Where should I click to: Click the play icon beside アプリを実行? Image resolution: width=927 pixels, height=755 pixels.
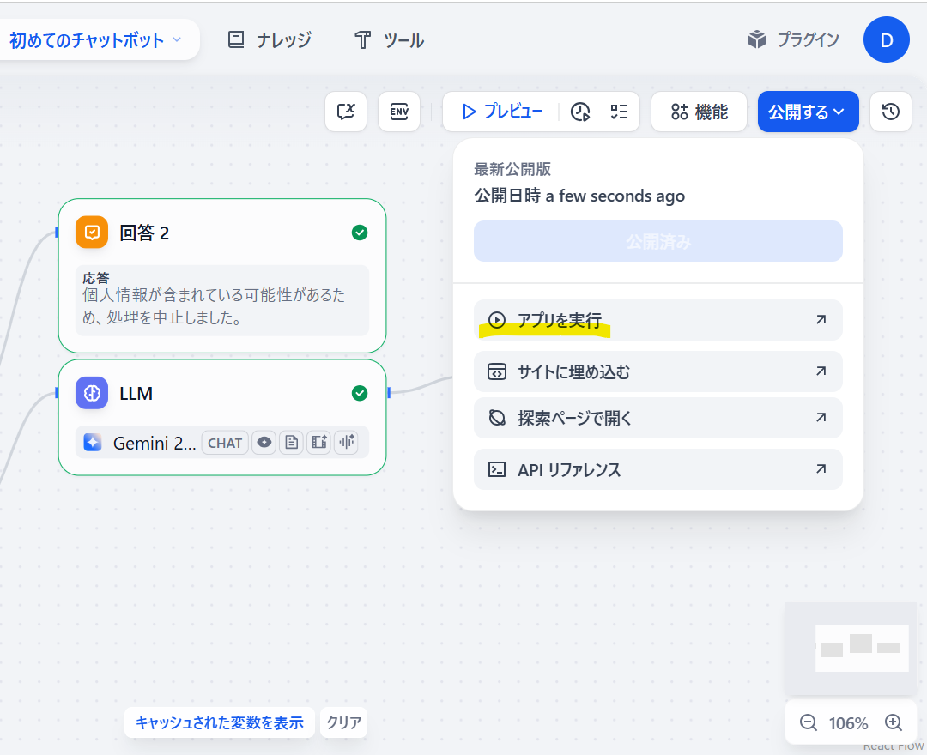tap(497, 320)
